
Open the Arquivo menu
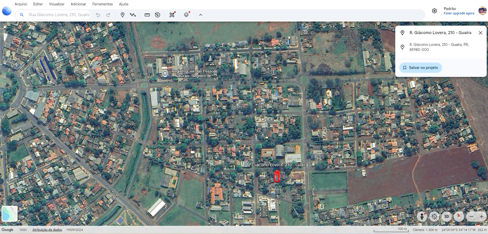click(x=21, y=4)
